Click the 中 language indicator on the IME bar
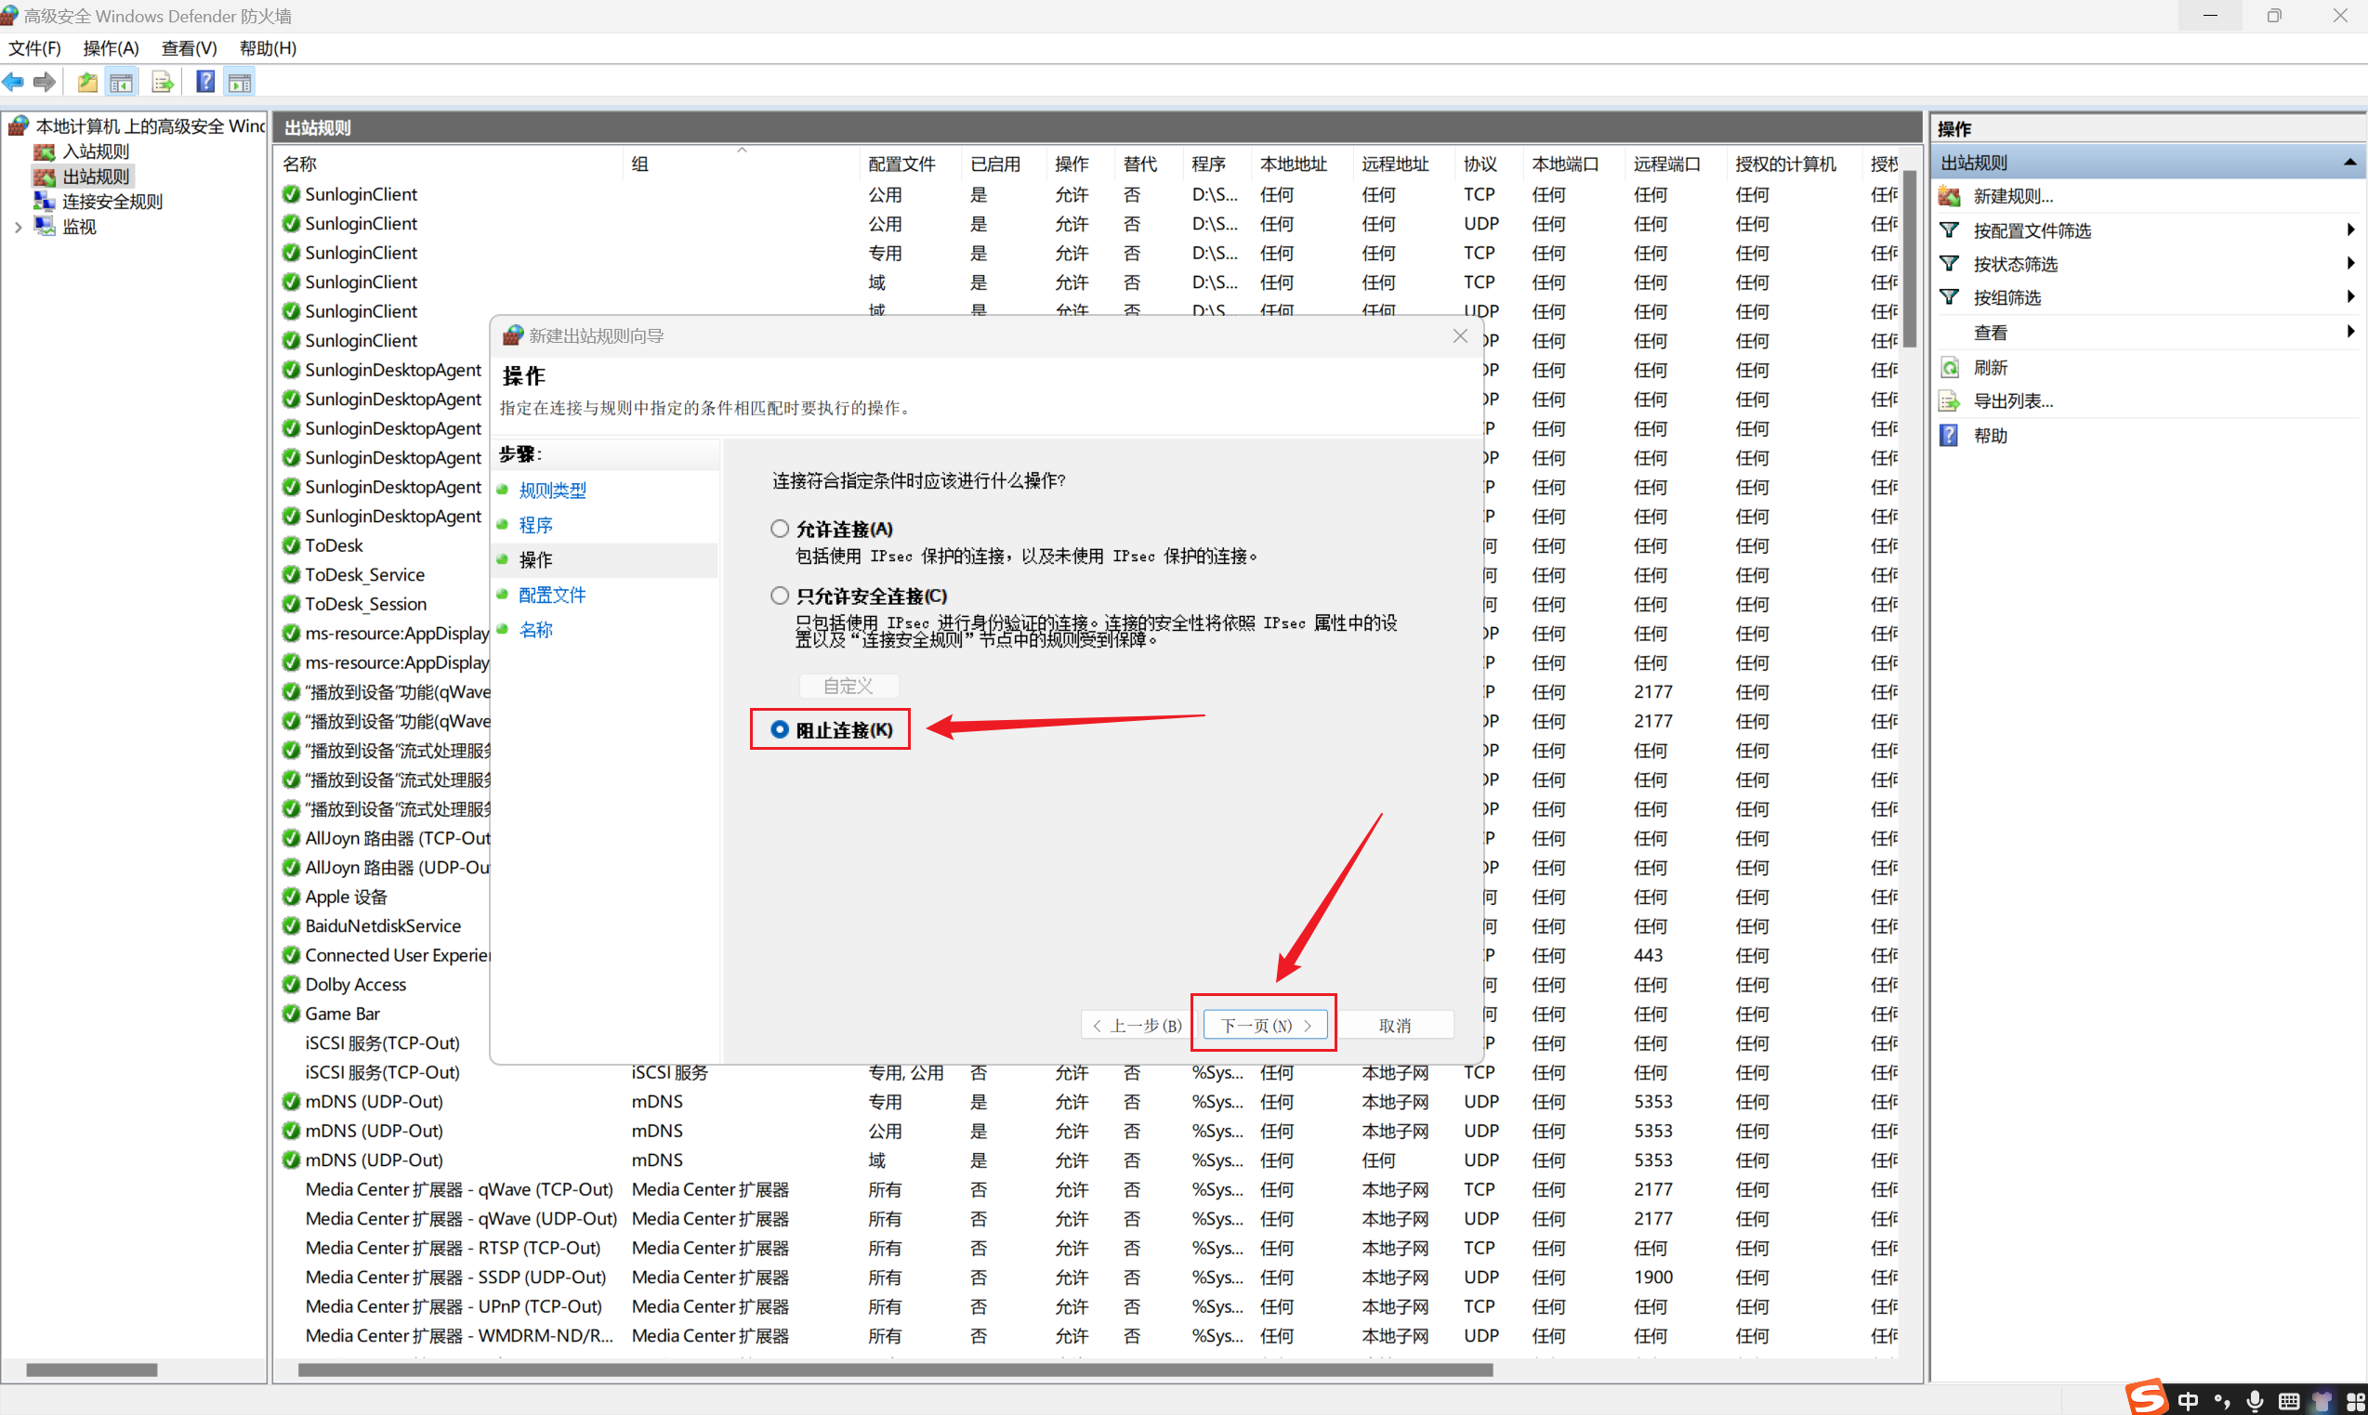Viewport: 2368px width, 1415px height. click(2188, 1401)
